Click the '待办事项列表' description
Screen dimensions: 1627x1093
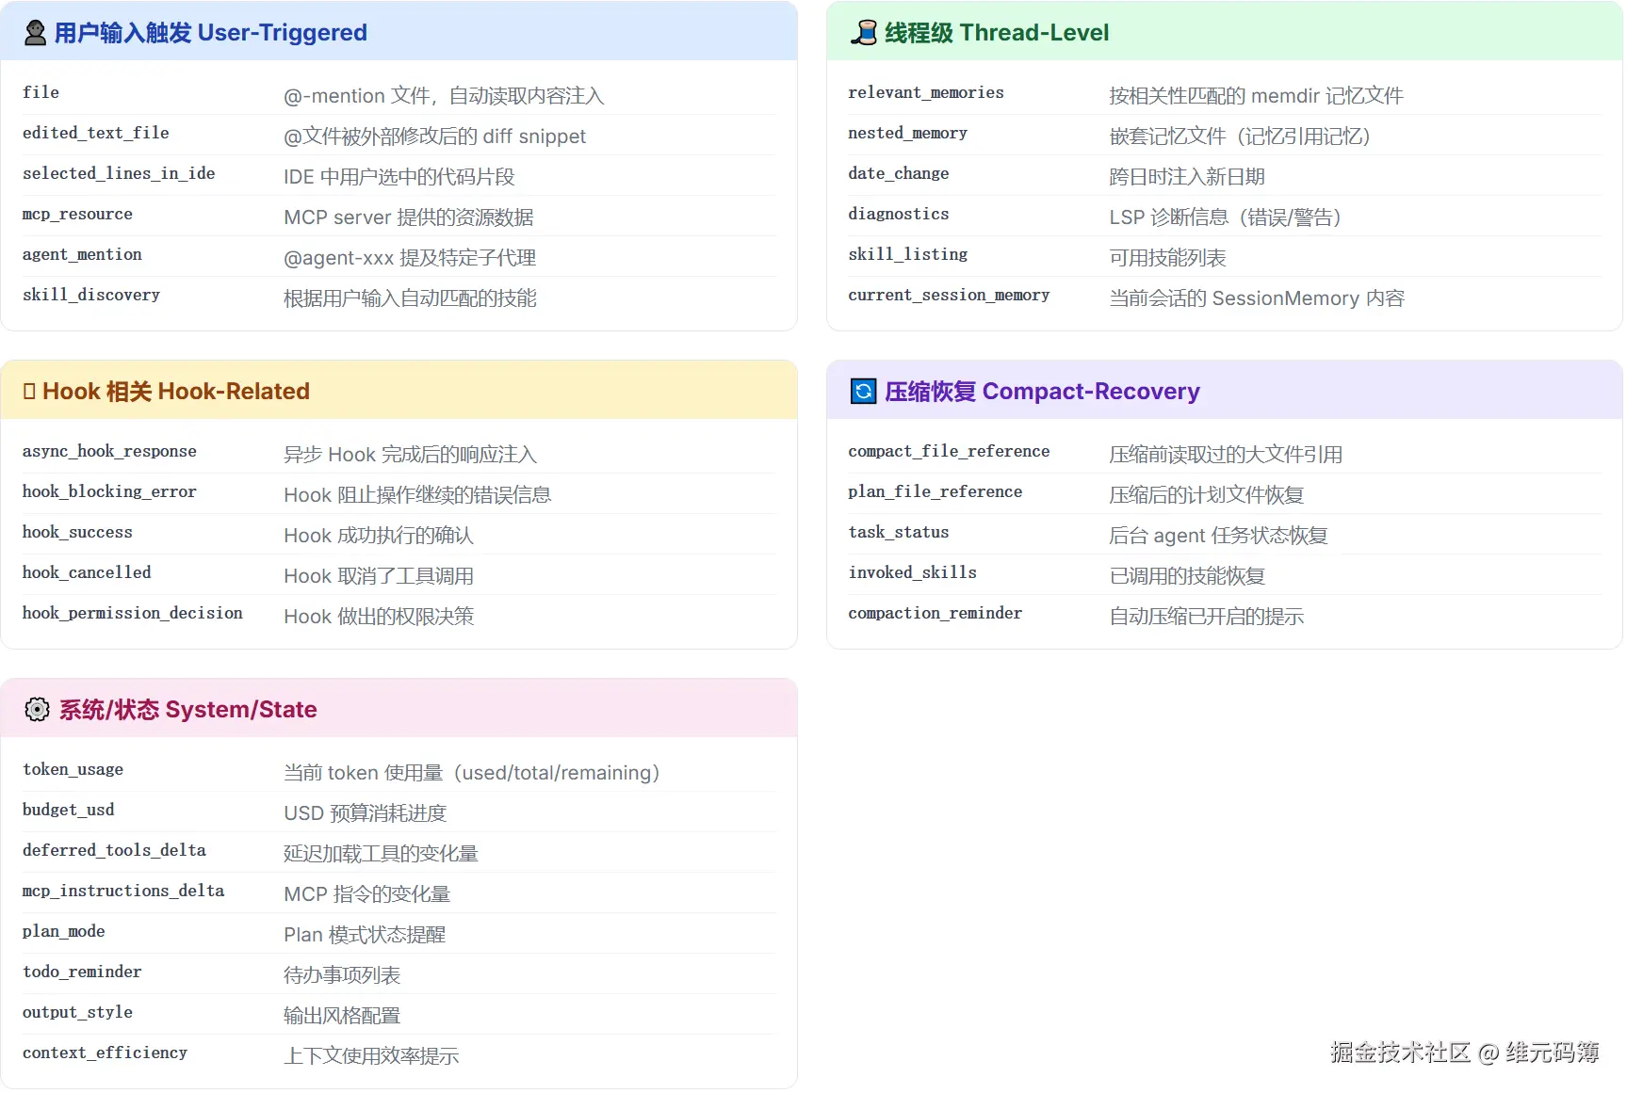(x=342, y=975)
